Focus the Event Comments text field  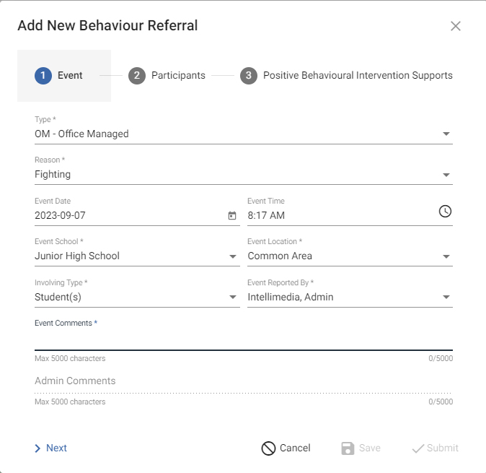243,339
